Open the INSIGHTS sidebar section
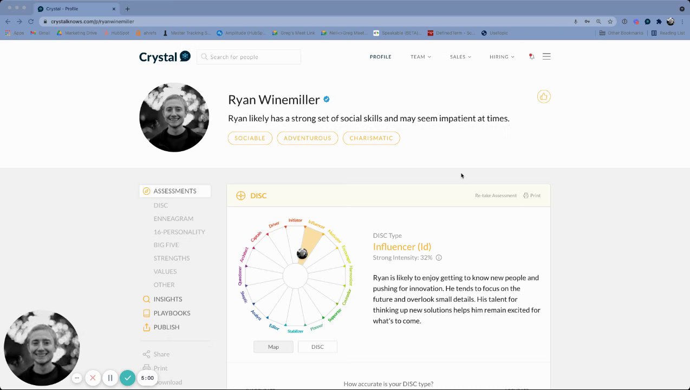The width and height of the screenshot is (690, 390). (162, 299)
